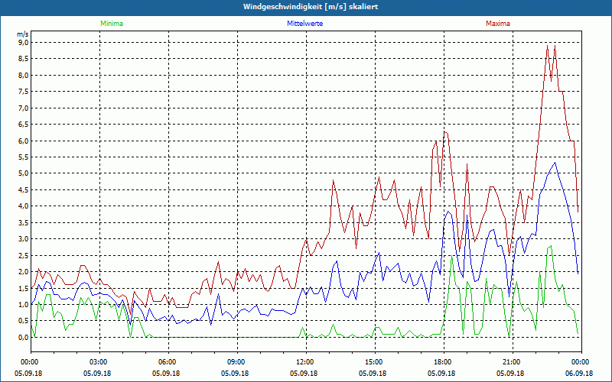Viewport: 612px width, 382px height.
Task: Click the 5,0 y-axis value
Action: [x=24, y=173]
